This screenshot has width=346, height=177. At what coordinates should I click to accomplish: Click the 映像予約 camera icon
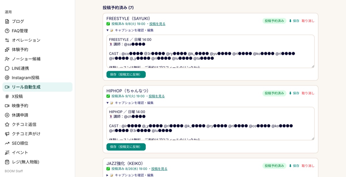click(7, 106)
